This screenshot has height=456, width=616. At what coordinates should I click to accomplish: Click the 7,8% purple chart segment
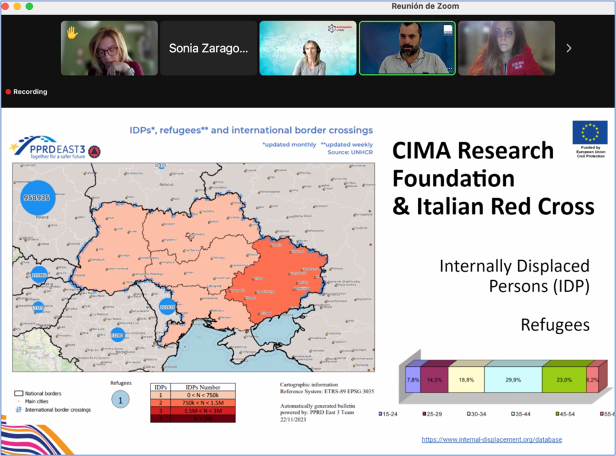[x=413, y=380]
